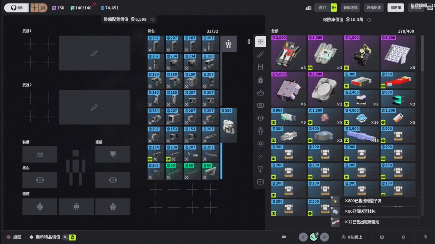Click the plus button left of the avatar

tap(303, 237)
